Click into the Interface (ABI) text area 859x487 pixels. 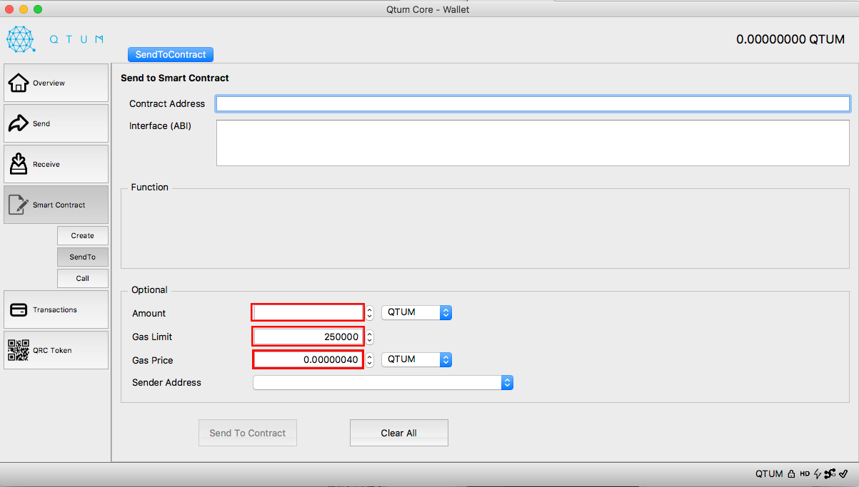point(533,143)
